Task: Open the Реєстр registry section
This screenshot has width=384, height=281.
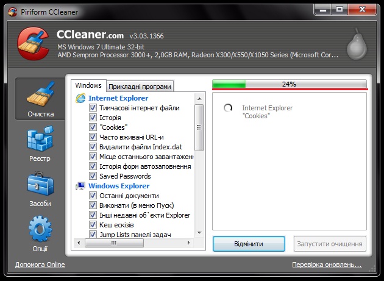Action: [x=40, y=144]
